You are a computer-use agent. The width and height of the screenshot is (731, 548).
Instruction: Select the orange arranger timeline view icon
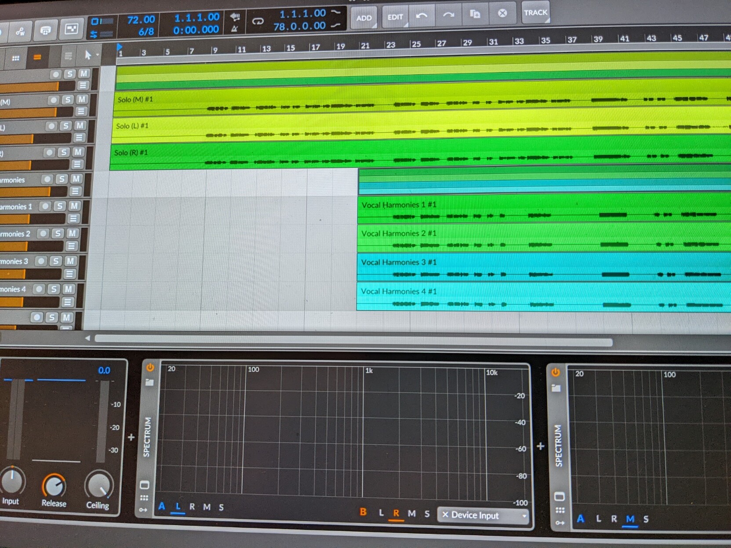coord(37,57)
